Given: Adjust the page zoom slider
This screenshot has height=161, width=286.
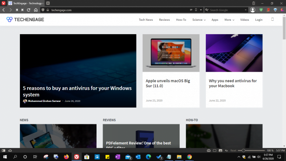Looking at the screenshot, I should tap(251, 150).
